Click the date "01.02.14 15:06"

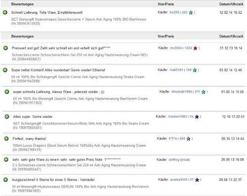232,92
